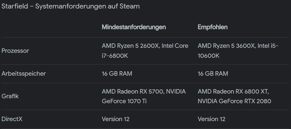
Task: Click the NVIDIA GeForce RTX 2080 text
Action: tap(235, 101)
